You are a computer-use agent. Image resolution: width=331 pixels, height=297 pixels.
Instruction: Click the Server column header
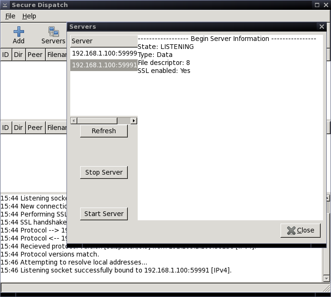pyautogui.click(x=104, y=41)
